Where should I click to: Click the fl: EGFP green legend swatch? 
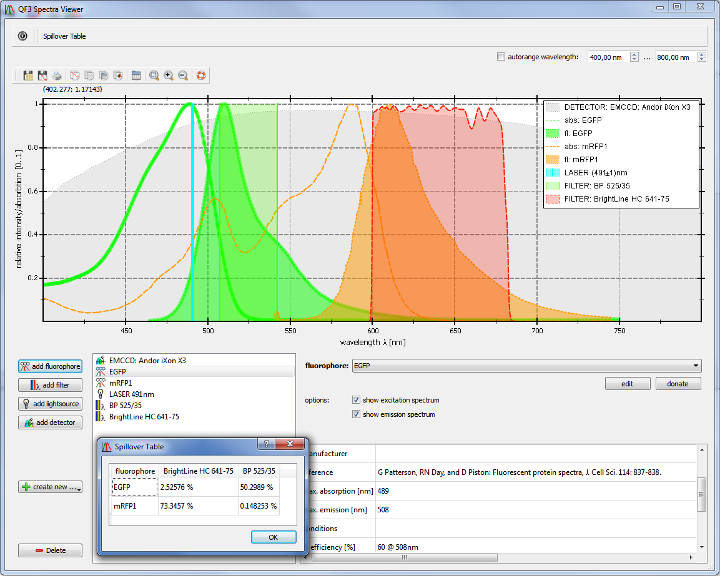(553, 134)
